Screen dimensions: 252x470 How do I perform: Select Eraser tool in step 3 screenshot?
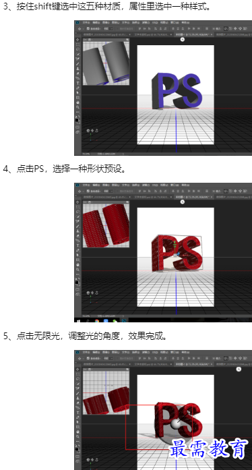[x=77, y=74]
